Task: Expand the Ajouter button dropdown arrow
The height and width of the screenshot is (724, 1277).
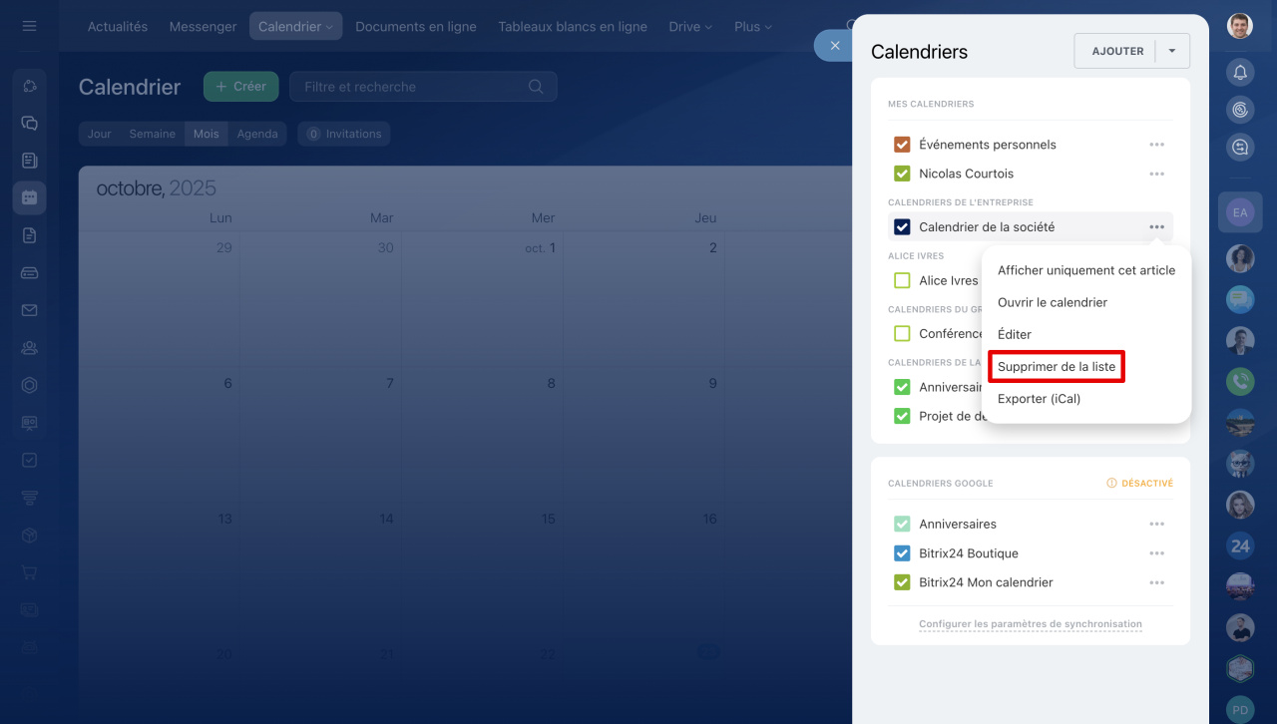Action: (x=1172, y=51)
